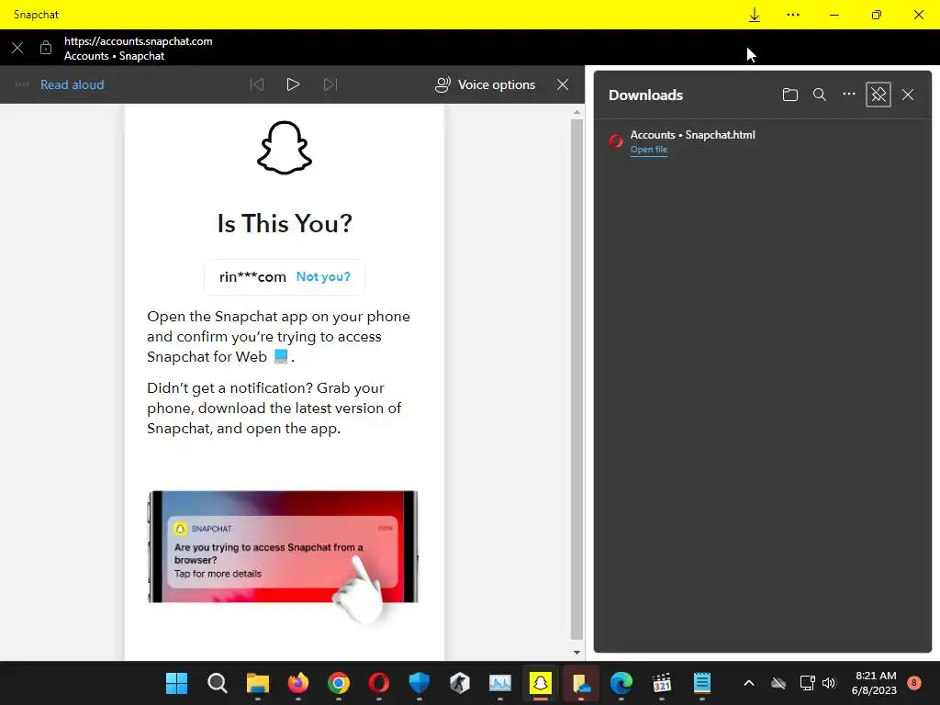Open the title bar three-dot menu
Viewport: 940px width, 705px height.
(x=792, y=15)
